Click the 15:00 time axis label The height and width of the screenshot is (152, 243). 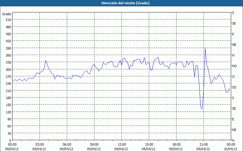[x=149, y=145]
